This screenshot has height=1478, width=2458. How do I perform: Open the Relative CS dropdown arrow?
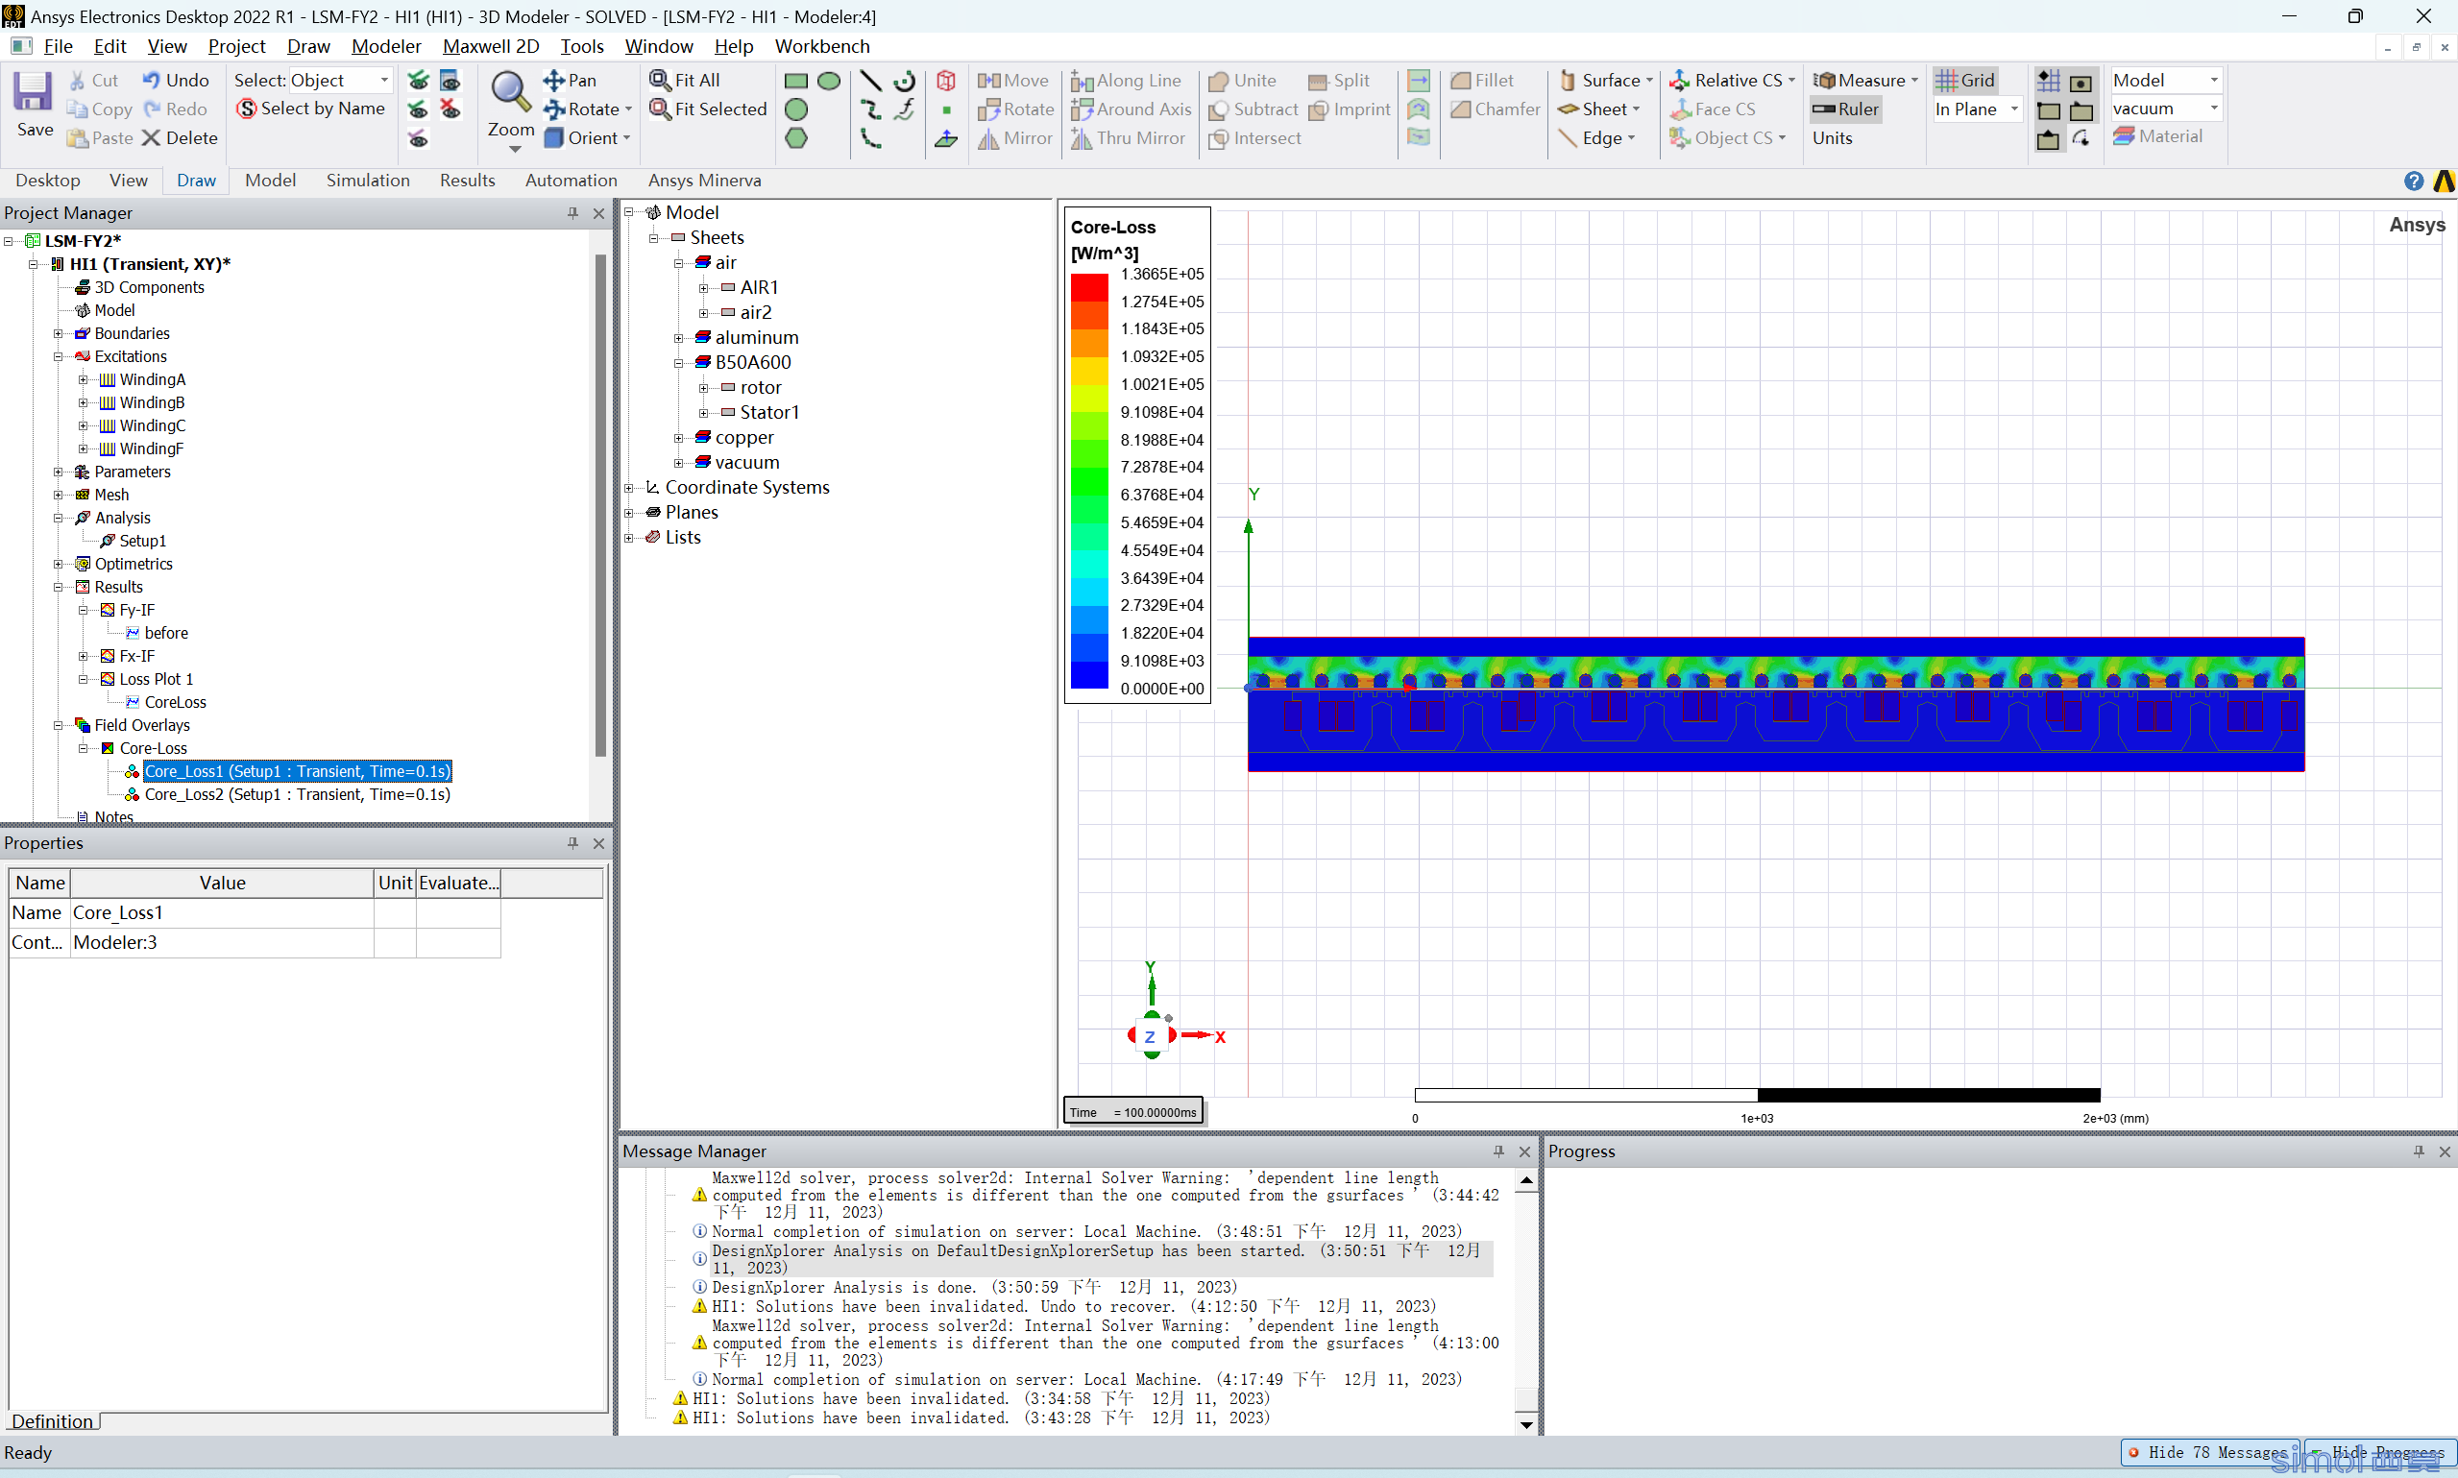[1791, 81]
